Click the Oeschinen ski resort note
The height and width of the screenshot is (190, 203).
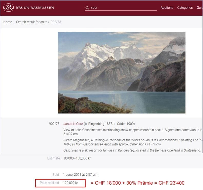point(132,150)
